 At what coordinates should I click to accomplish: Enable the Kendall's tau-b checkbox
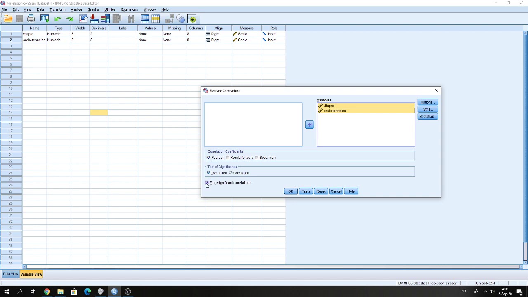pyautogui.click(x=227, y=158)
